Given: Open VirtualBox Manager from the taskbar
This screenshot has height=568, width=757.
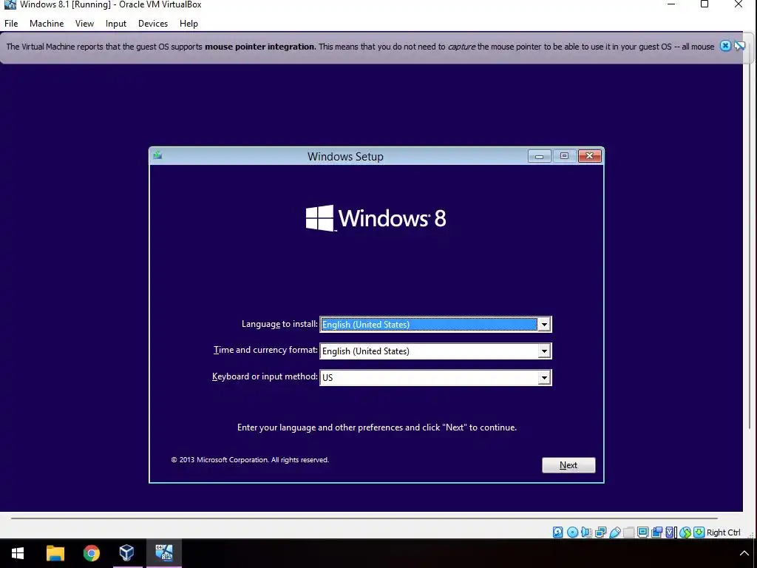Looking at the screenshot, I should coord(127,553).
